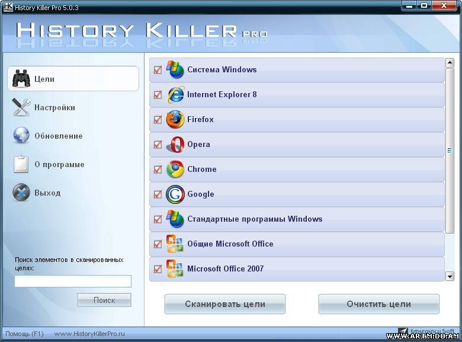Screen dimensions: 462x342
Task: Select the Microsoft Office 2007 row text
Action: [x=226, y=269]
